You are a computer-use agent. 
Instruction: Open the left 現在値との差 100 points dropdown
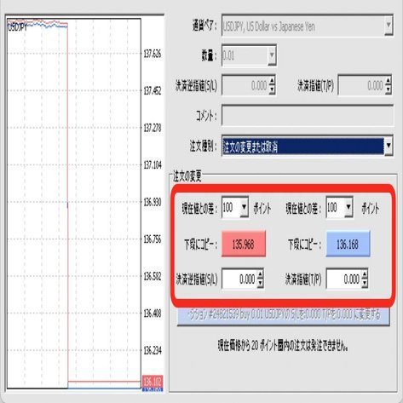pos(244,207)
